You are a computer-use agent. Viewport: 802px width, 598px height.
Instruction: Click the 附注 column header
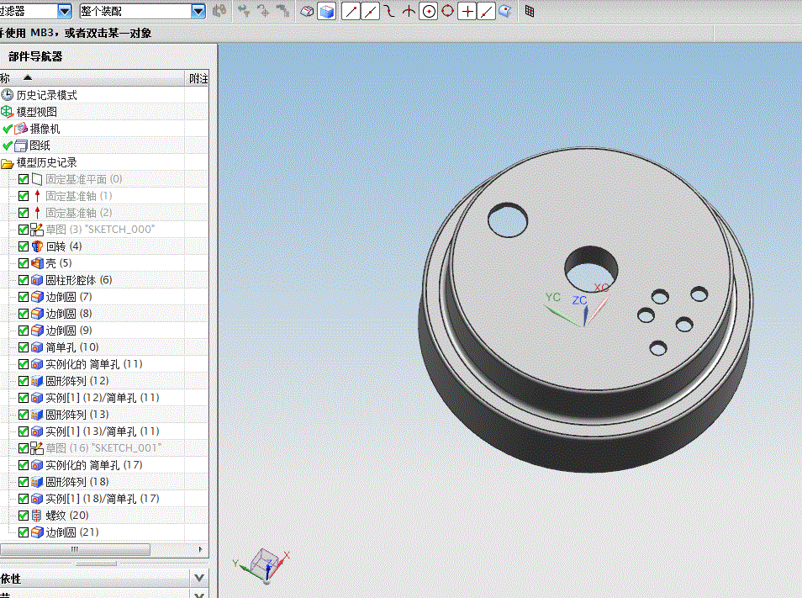click(198, 78)
